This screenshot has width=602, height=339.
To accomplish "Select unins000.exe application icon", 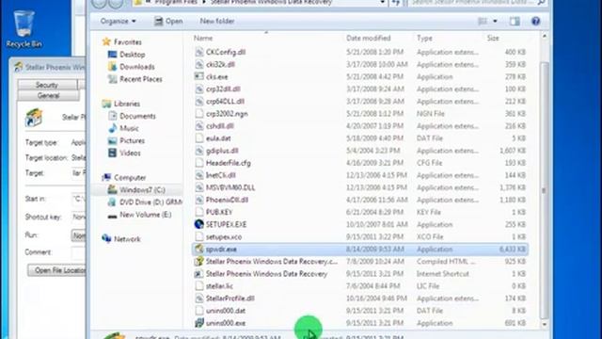I will click(x=198, y=322).
